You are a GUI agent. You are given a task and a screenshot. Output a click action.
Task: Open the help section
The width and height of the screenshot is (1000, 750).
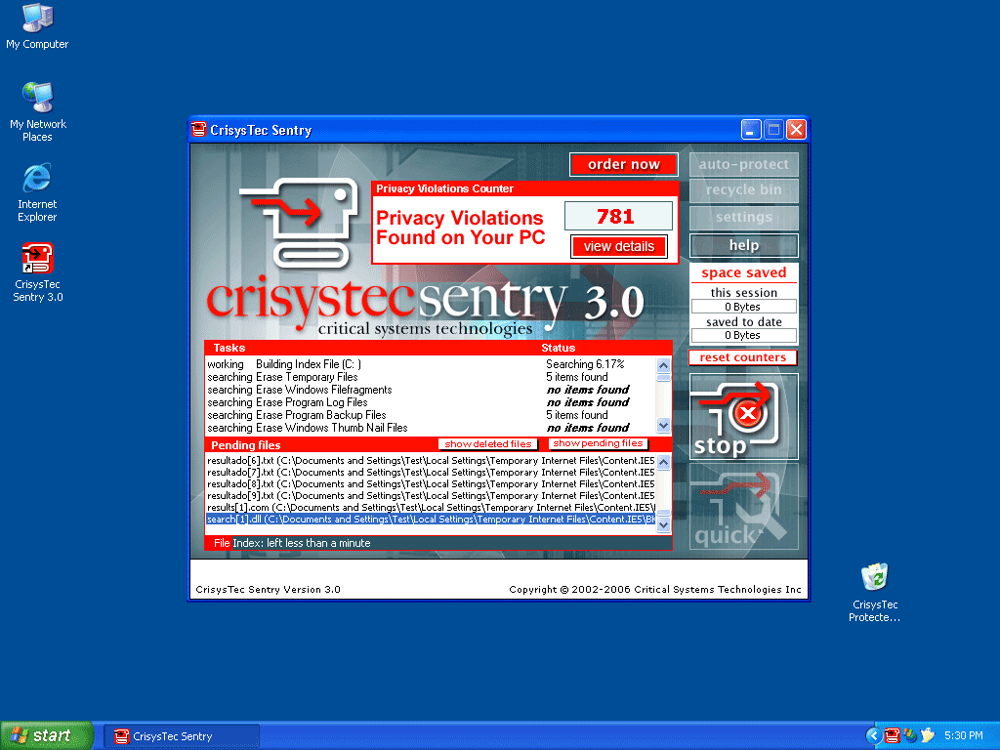(x=743, y=245)
